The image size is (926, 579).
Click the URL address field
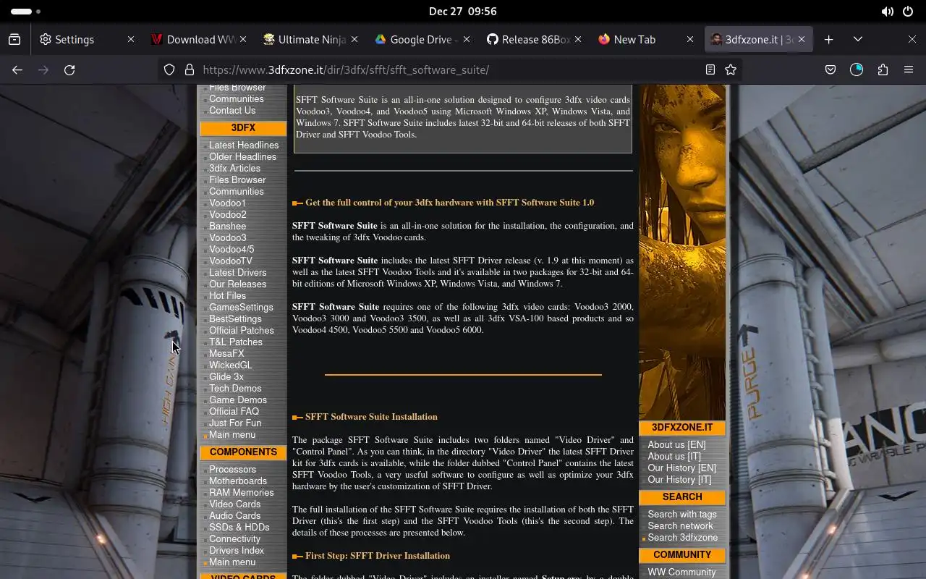coord(449,70)
